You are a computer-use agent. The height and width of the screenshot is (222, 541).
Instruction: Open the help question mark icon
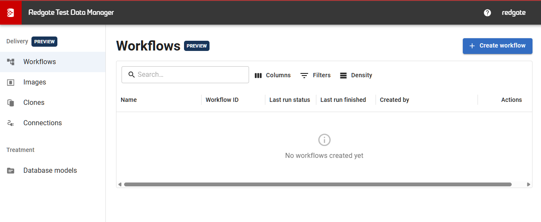click(487, 13)
